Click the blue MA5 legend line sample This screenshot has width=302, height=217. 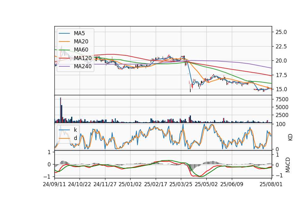pyautogui.click(x=64, y=33)
